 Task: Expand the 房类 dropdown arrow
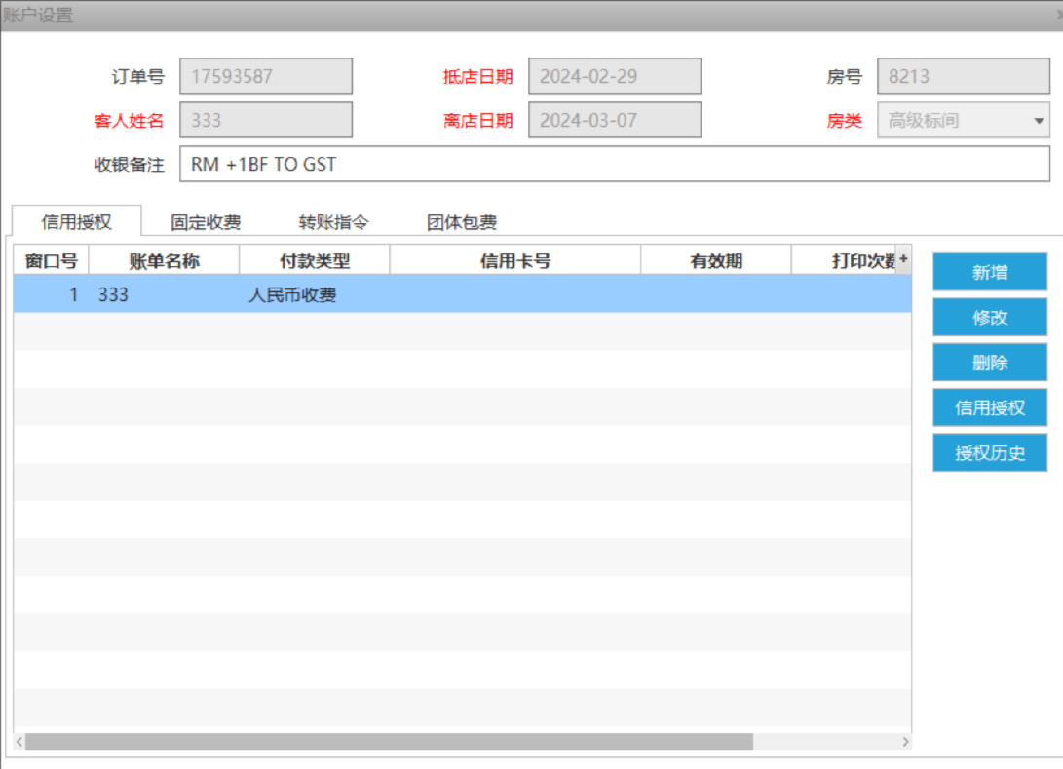(1037, 121)
